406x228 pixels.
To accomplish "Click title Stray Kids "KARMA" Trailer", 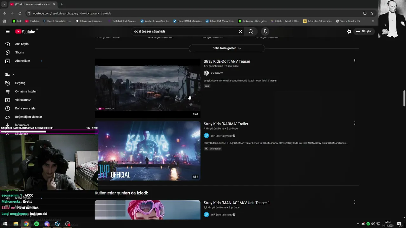I will (x=226, y=124).
